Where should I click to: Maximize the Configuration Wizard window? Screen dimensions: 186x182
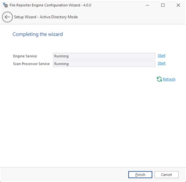pos(163,5)
